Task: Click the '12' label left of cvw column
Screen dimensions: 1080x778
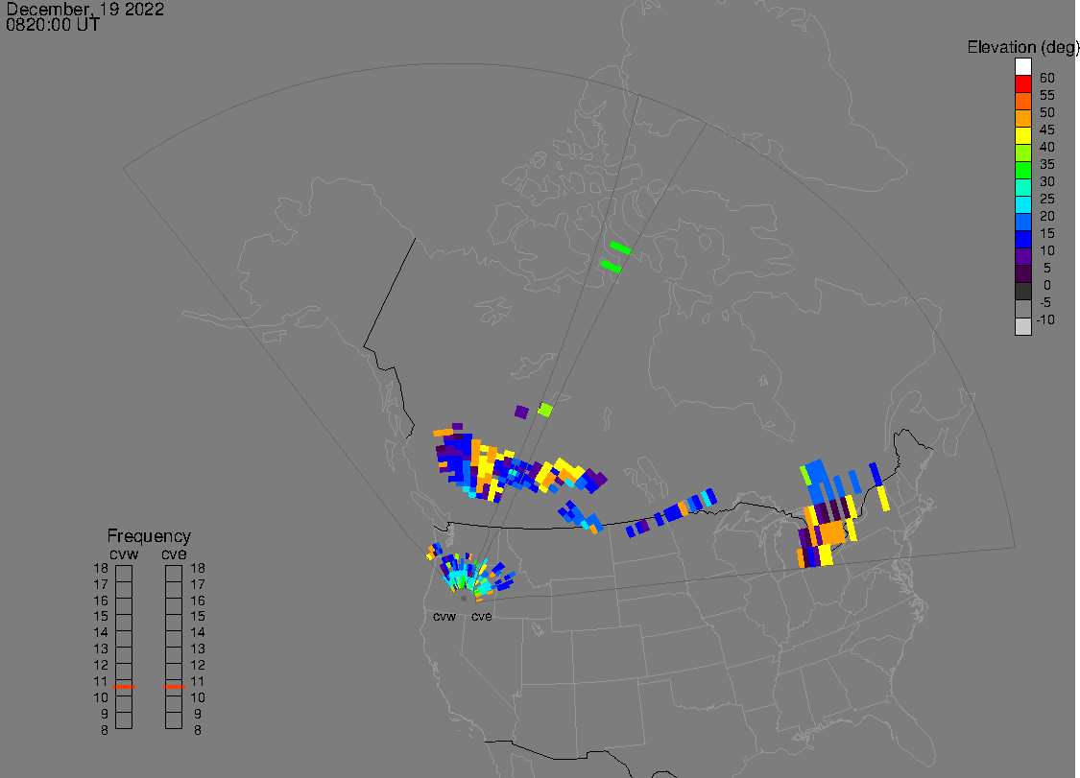Action: coord(101,666)
